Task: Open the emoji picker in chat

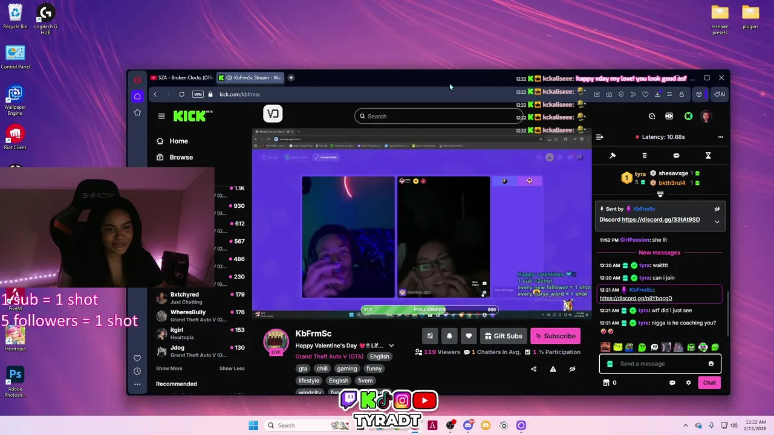Action: (711, 364)
